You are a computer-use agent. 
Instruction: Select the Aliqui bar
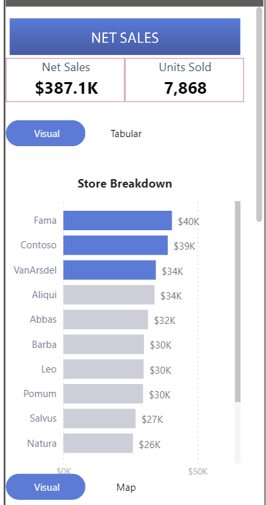point(108,295)
